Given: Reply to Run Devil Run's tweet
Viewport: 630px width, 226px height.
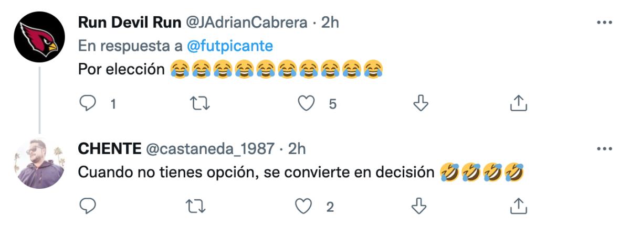Looking at the screenshot, I should (86, 104).
